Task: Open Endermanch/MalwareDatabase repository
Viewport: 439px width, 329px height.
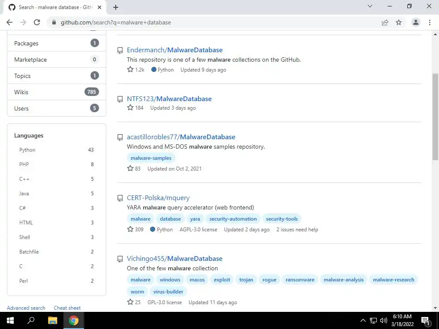Action: click(x=175, y=50)
